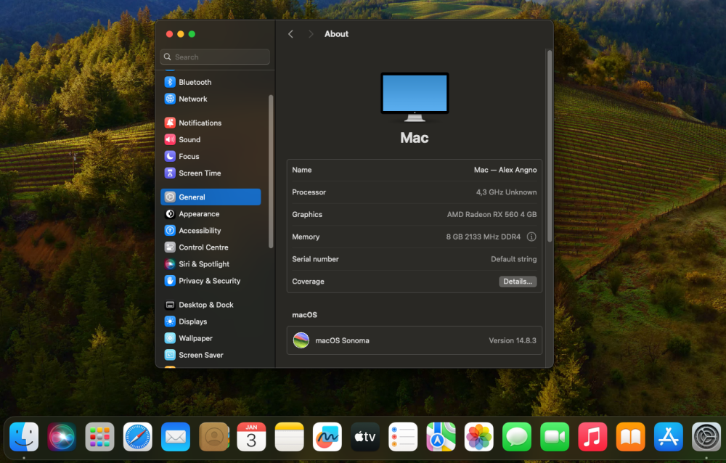
Task: Click the About pane scrollbar
Action: pos(550,146)
